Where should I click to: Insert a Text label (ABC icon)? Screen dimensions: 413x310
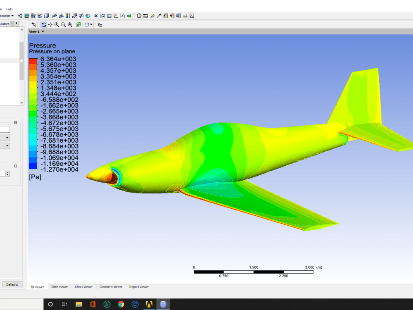click(55, 16)
